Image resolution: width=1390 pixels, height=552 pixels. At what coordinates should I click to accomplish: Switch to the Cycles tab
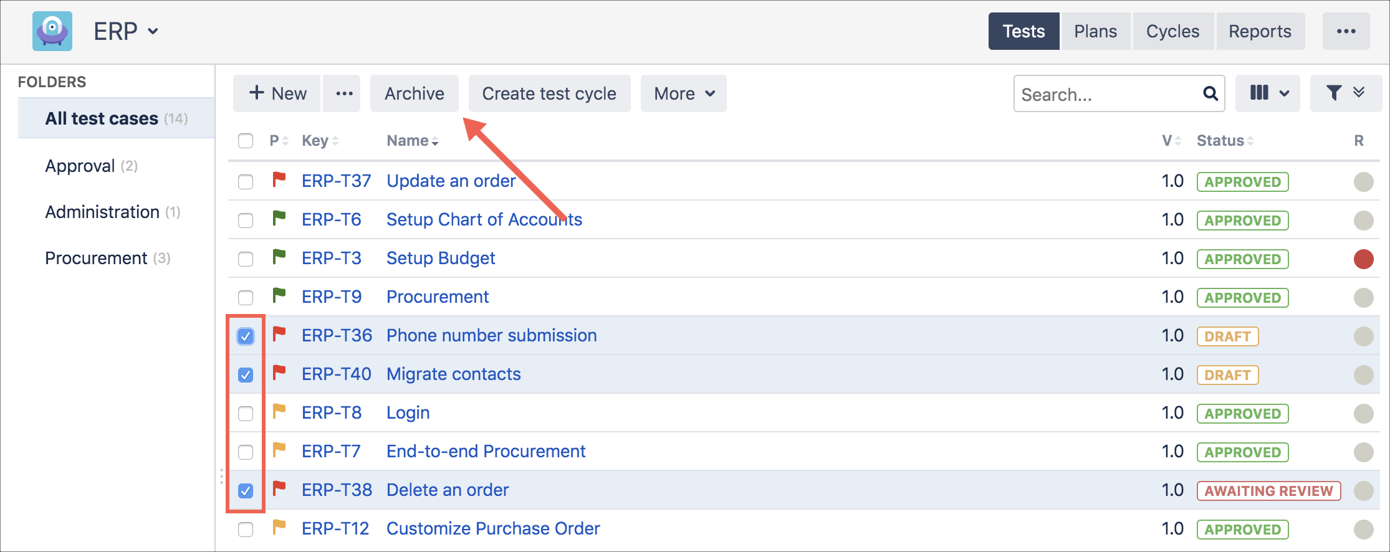[1172, 31]
